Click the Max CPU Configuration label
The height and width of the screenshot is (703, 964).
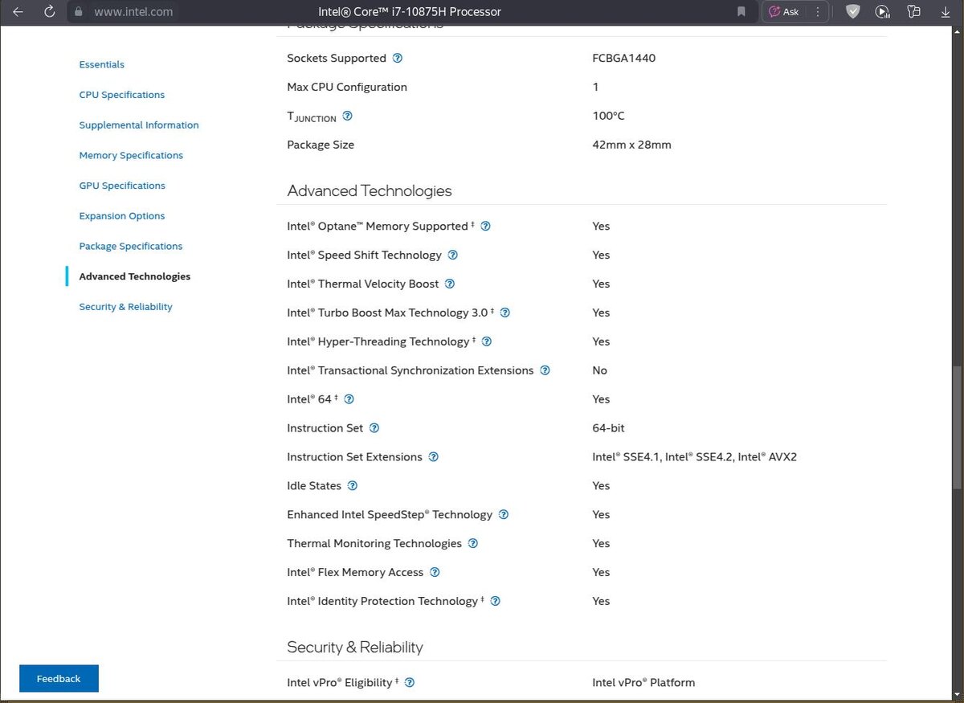(347, 87)
